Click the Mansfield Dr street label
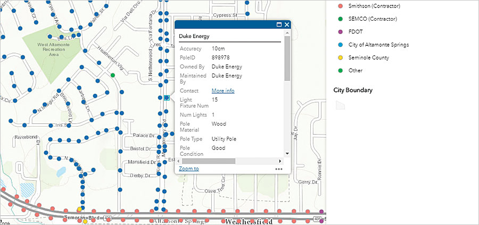 click(142, 162)
